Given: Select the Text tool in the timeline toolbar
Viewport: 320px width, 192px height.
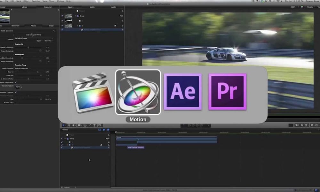Looking at the screenshot, I should point(94,125).
